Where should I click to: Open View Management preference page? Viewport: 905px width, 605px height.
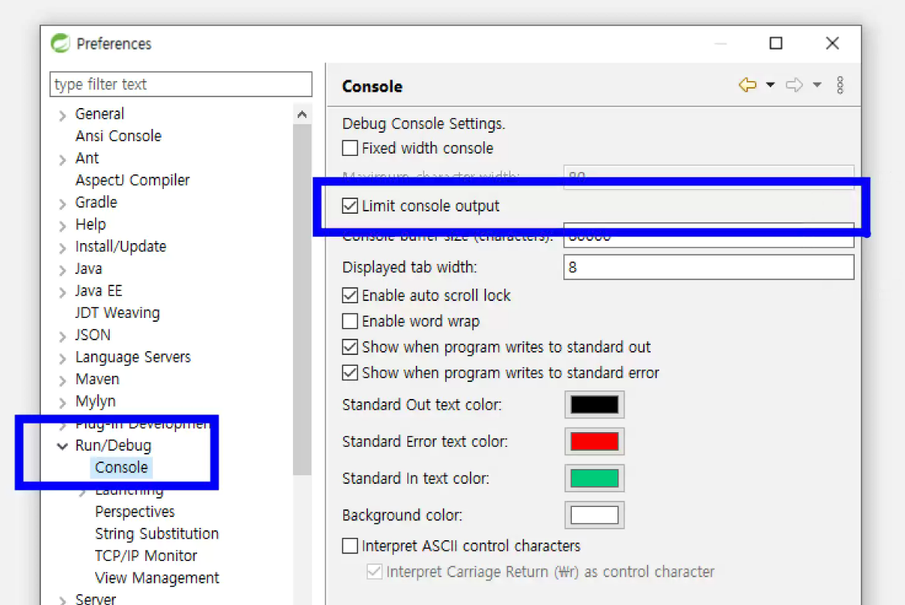pyautogui.click(x=156, y=578)
